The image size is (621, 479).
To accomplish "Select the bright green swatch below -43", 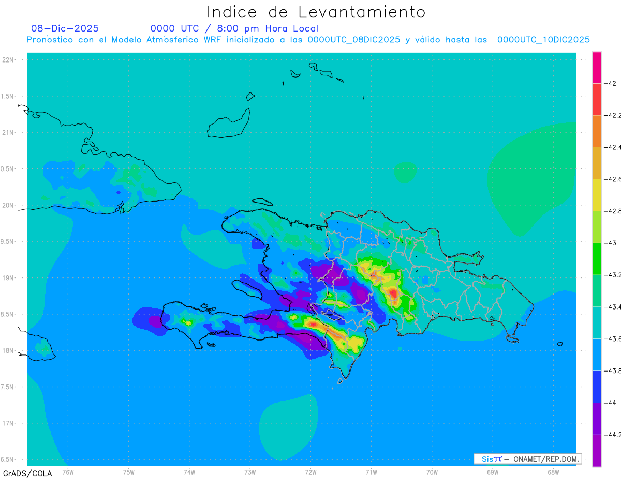I will 597,259.
